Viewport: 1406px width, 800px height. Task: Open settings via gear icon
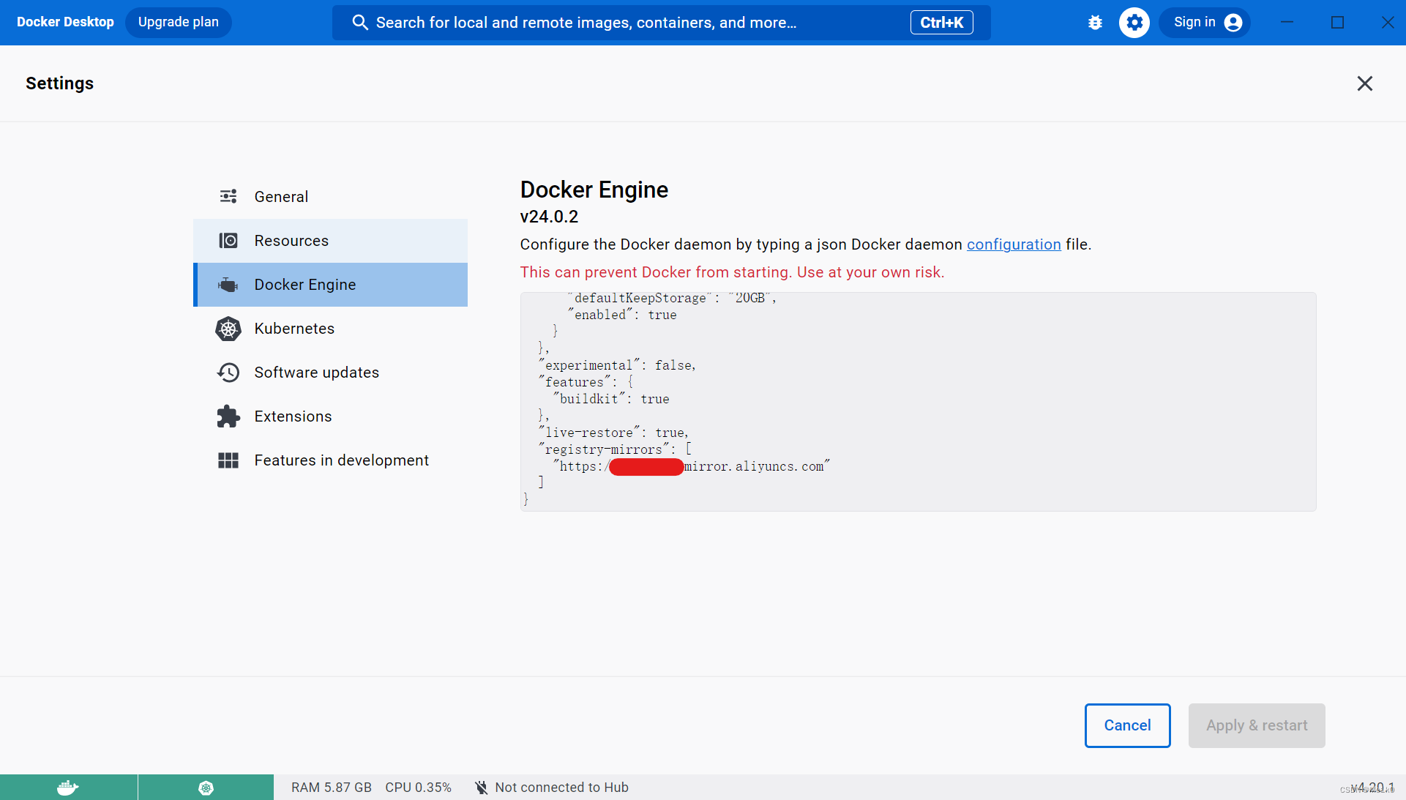[1134, 23]
